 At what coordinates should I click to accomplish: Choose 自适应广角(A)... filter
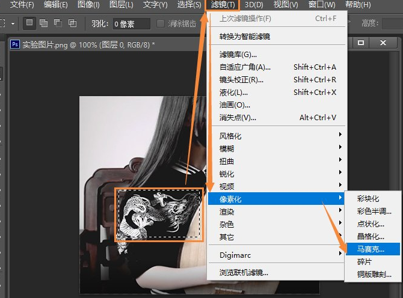pyautogui.click(x=277, y=67)
